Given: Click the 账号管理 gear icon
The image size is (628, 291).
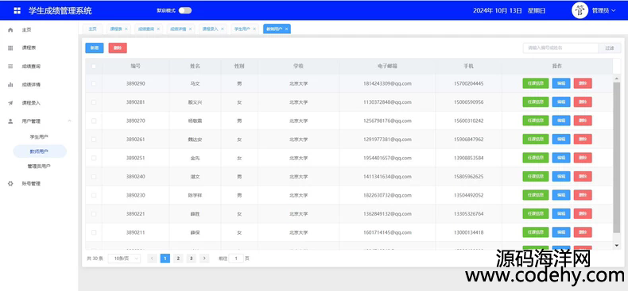Looking at the screenshot, I should (x=10, y=184).
